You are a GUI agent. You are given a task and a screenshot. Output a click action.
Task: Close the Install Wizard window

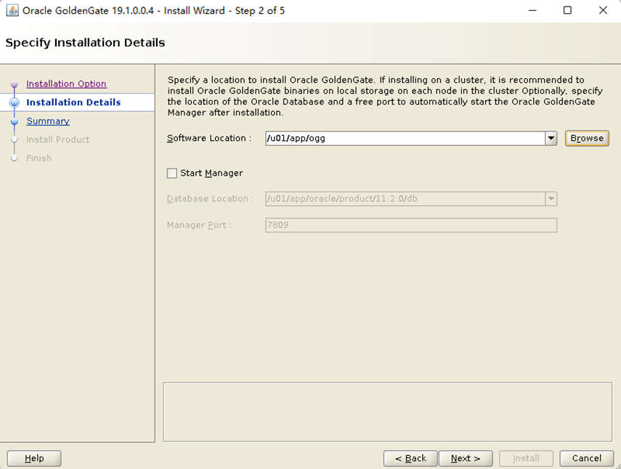point(603,10)
